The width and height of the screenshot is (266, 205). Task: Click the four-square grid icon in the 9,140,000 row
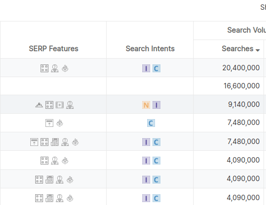49,105
